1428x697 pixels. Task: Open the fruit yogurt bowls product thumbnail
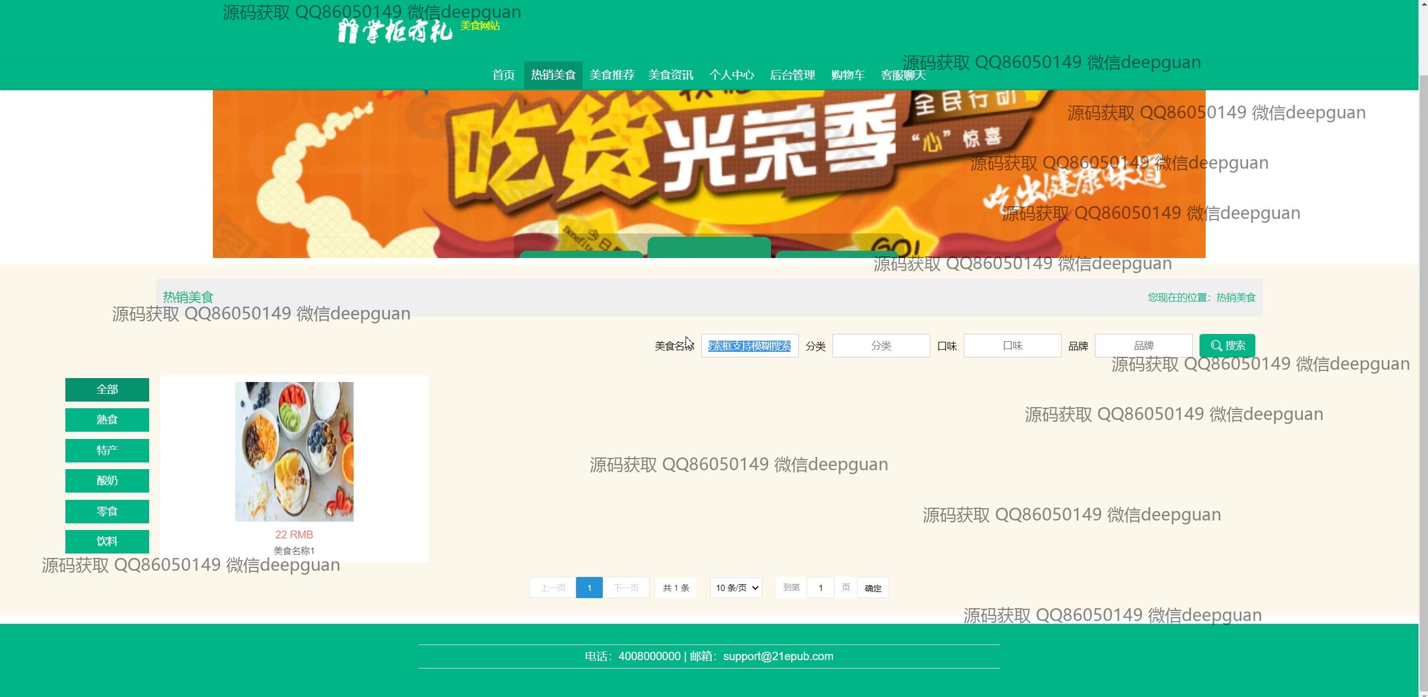pyautogui.click(x=294, y=451)
